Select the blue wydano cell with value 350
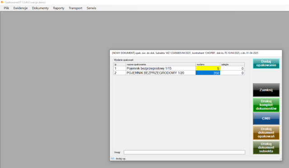 [x=208, y=73]
